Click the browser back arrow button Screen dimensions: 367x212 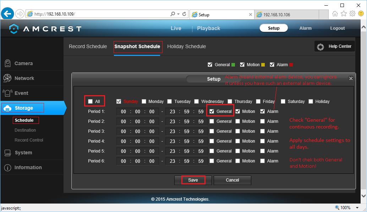pos(7,14)
